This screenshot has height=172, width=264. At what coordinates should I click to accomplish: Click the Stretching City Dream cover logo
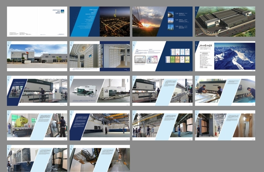pyautogui.click(x=59, y=11)
